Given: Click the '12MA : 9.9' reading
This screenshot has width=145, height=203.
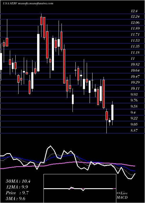Looking at the screenshot, I should 17,187.
